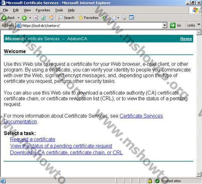Open the Help menu
The height and width of the screenshot is (184, 202).
coord(71,10)
